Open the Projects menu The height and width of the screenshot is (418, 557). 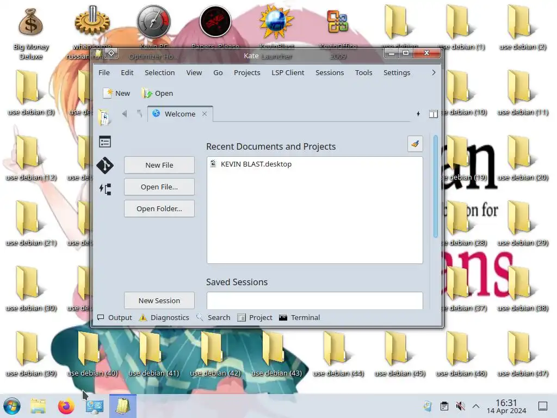tap(247, 72)
